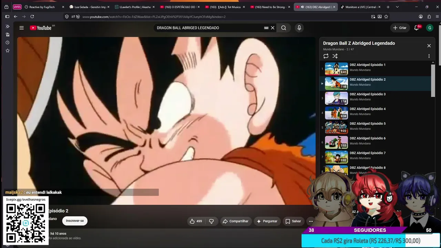Image resolution: width=441 pixels, height=248 pixels.
Task: Select DBZ Abridged Episódio 5 title
Action: [x=368, y=124]
